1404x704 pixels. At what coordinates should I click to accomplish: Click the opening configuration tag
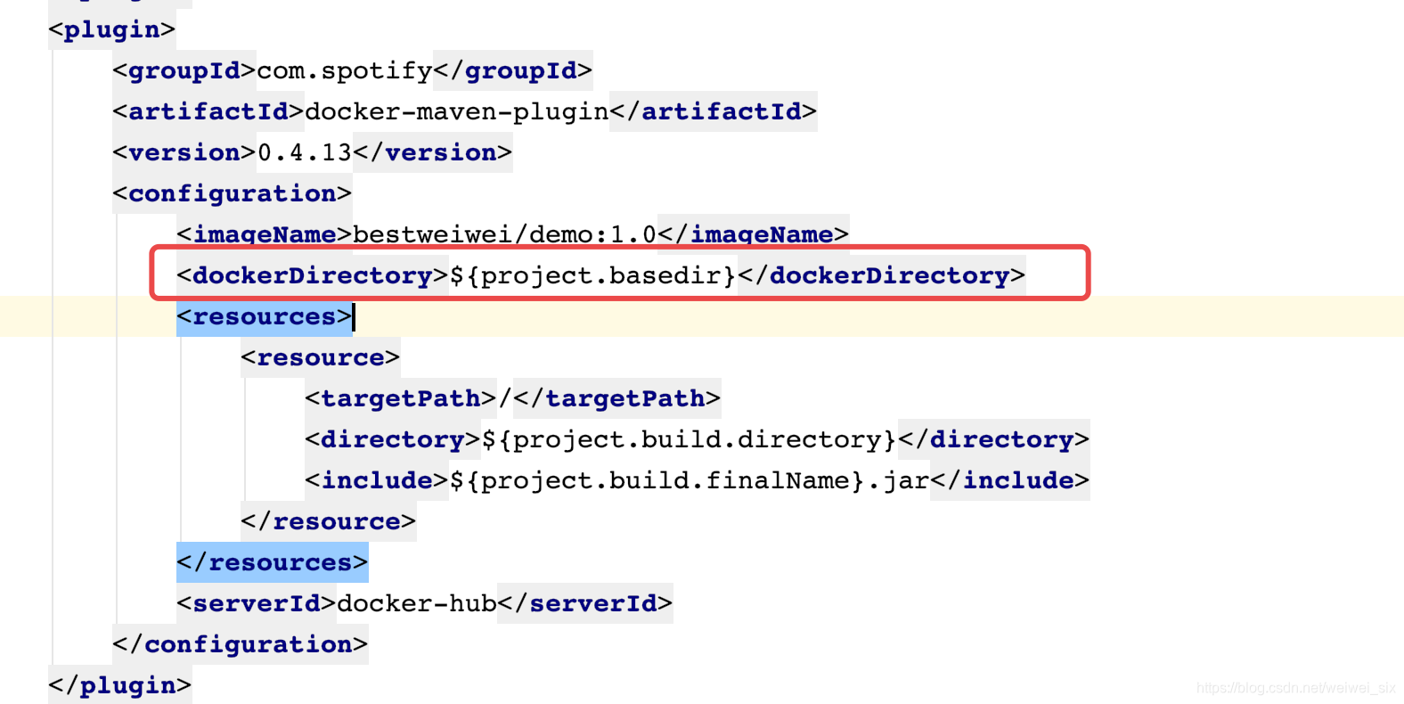tap(233, 193)
